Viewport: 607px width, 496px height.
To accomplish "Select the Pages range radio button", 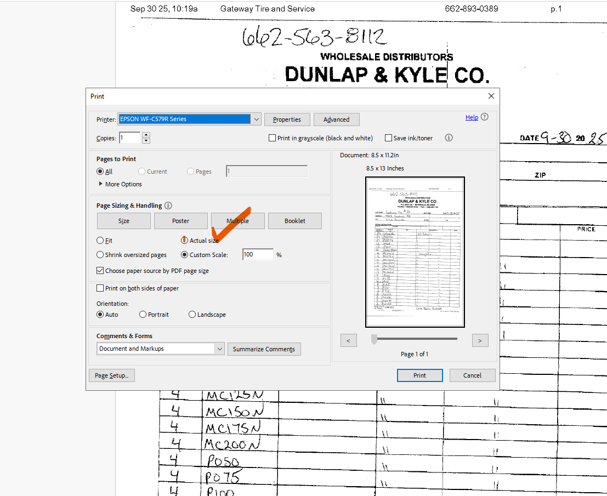I will 190,172.
